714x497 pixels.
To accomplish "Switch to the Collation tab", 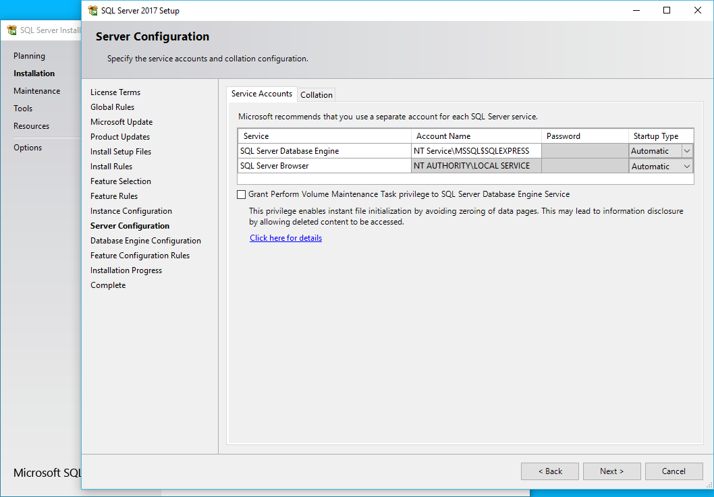I will coord(317,94).
